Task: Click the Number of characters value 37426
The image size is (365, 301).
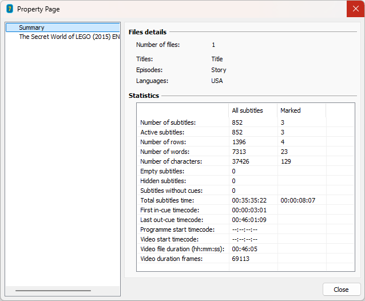Action: (x=240, y=161)
